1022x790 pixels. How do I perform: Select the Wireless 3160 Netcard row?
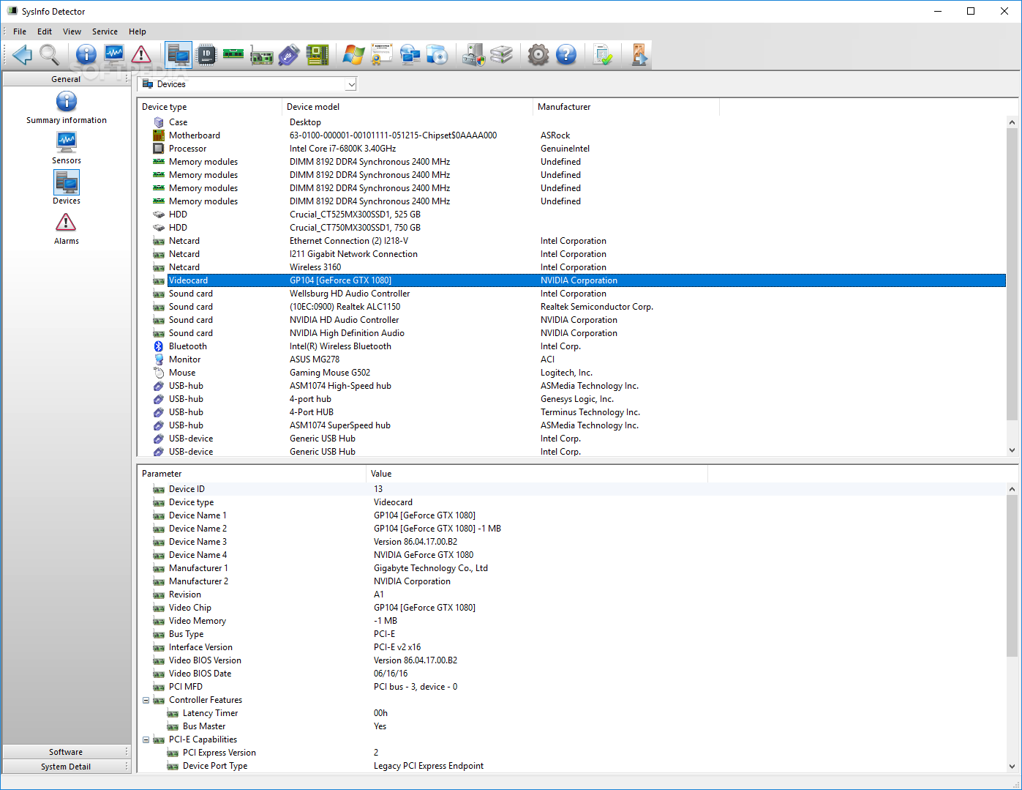click(x=572, y=267)
